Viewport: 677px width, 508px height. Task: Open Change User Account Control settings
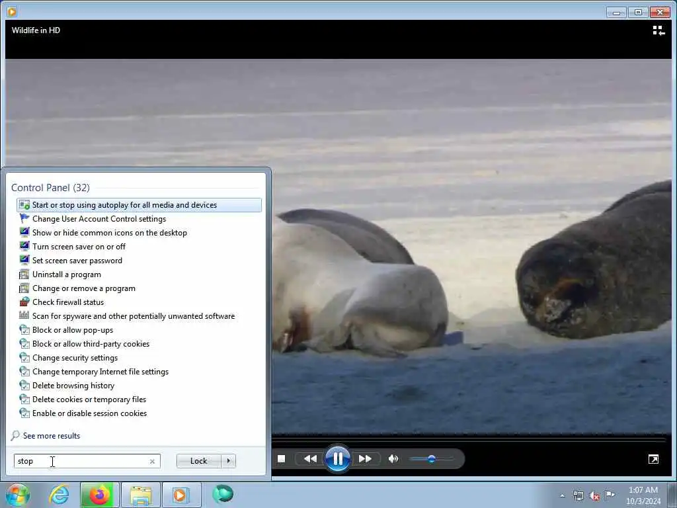(139, 219)
